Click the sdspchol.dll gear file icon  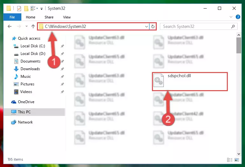pyautogui.click(x=159, y=80)
